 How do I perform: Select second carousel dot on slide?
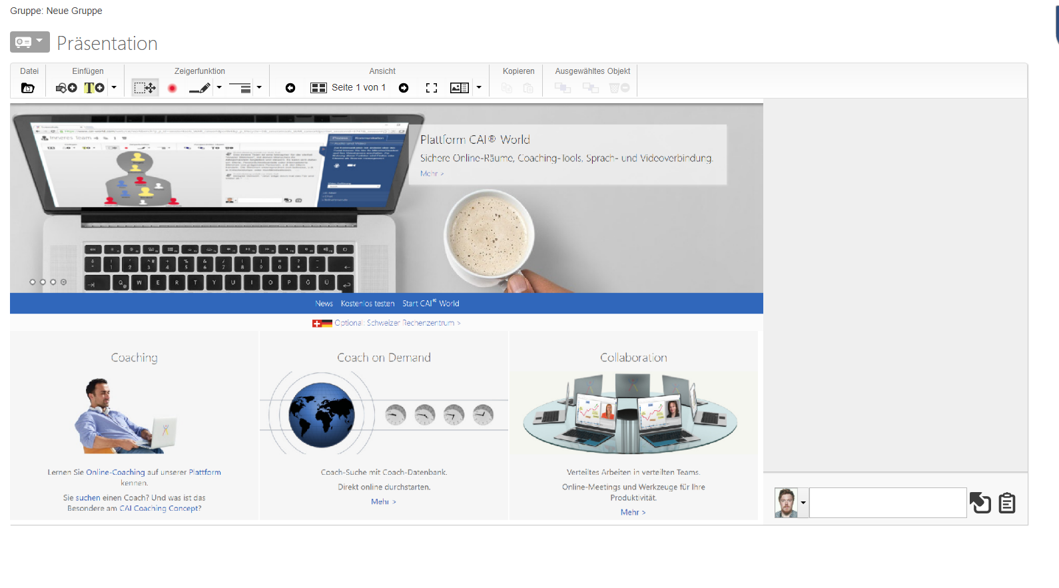pyautogui.click(x=43, y=282)
